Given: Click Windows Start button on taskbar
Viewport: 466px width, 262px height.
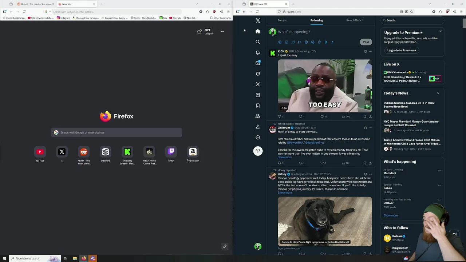Looking at the screenshot, I should point(4,258).
